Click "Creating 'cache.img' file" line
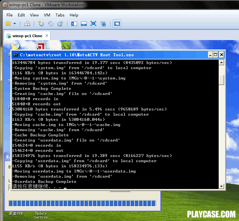 [x=62, y=94]
